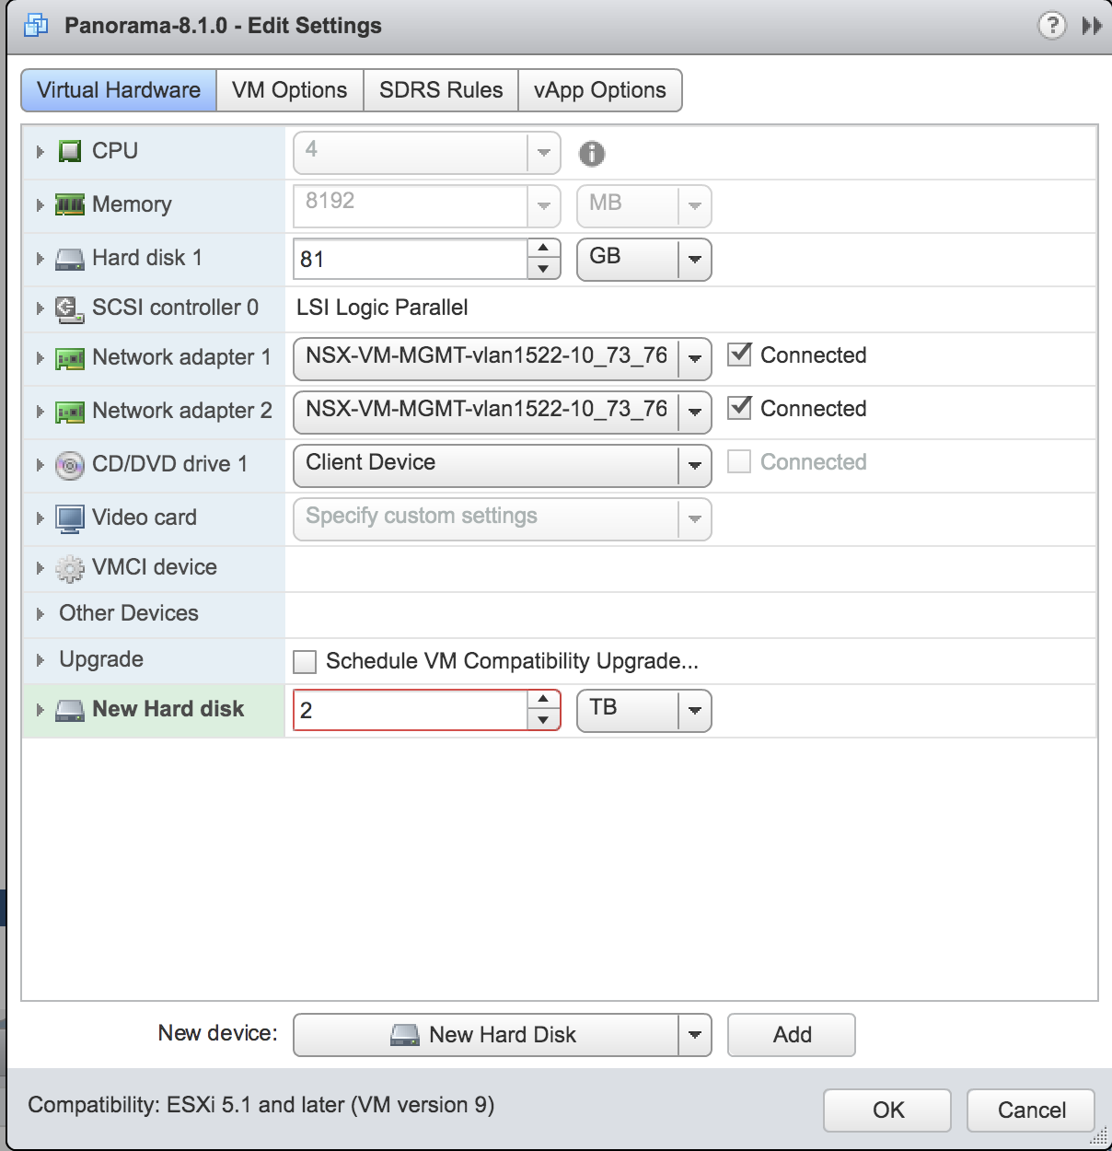Switch to Virtual Hardware tab
This screenshot has height=1151, width=1112.
(x=119, y=90)
